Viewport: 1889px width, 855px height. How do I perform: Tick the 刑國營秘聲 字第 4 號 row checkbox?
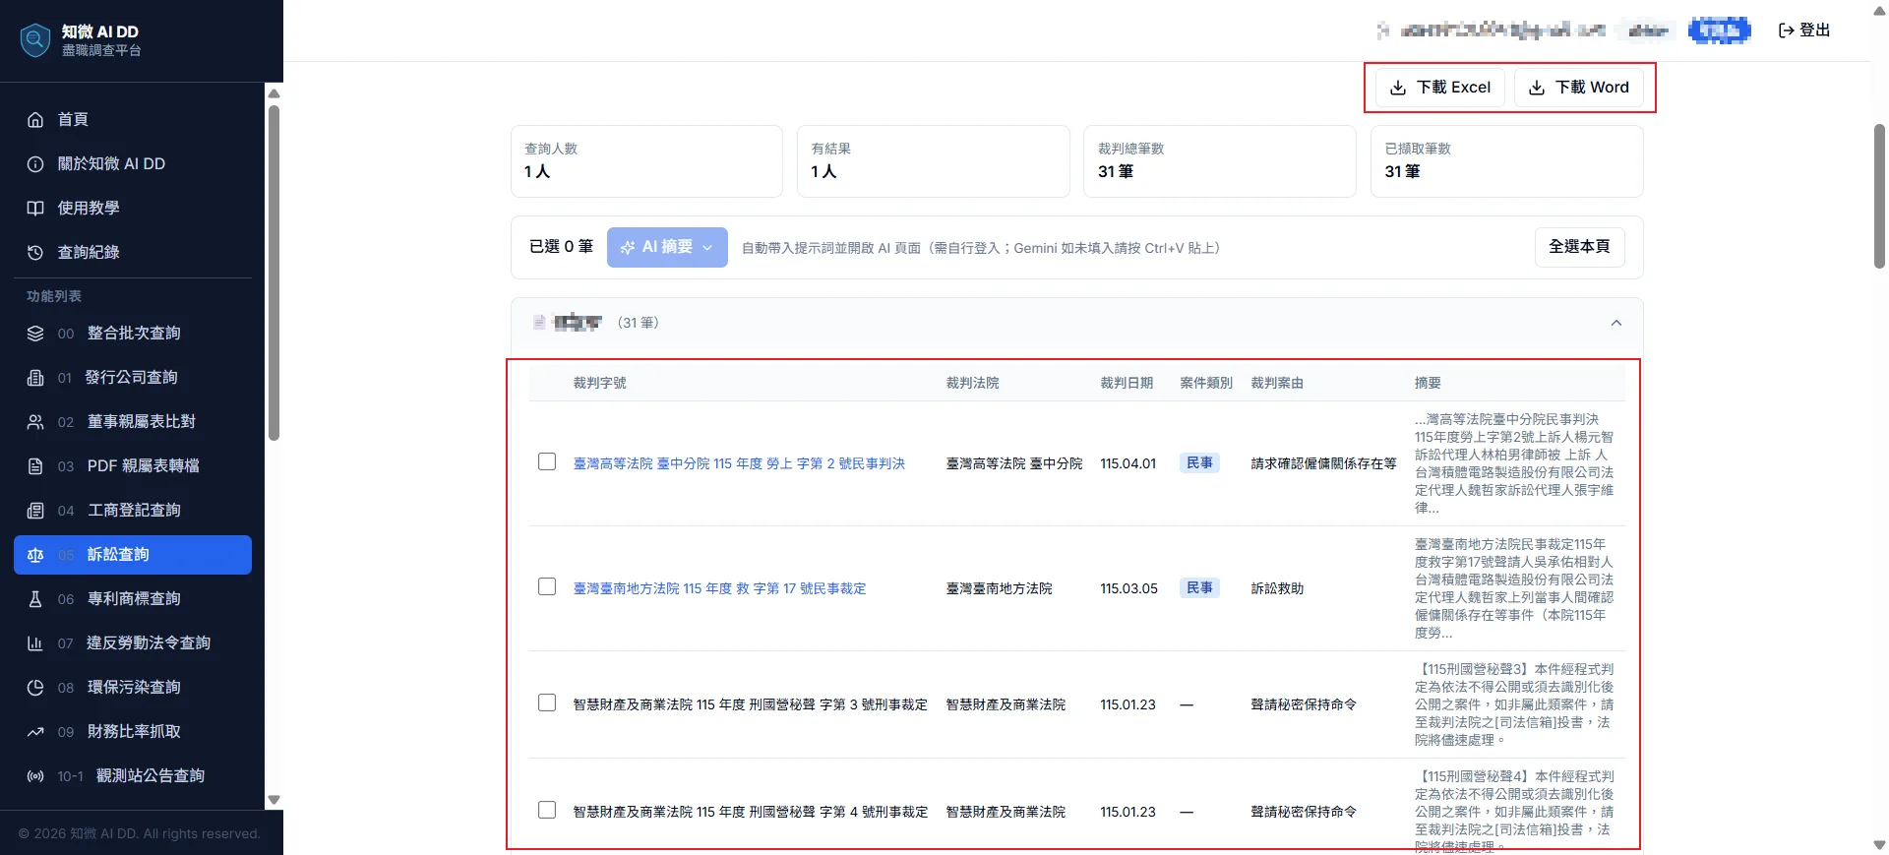[x=547, y=810]
